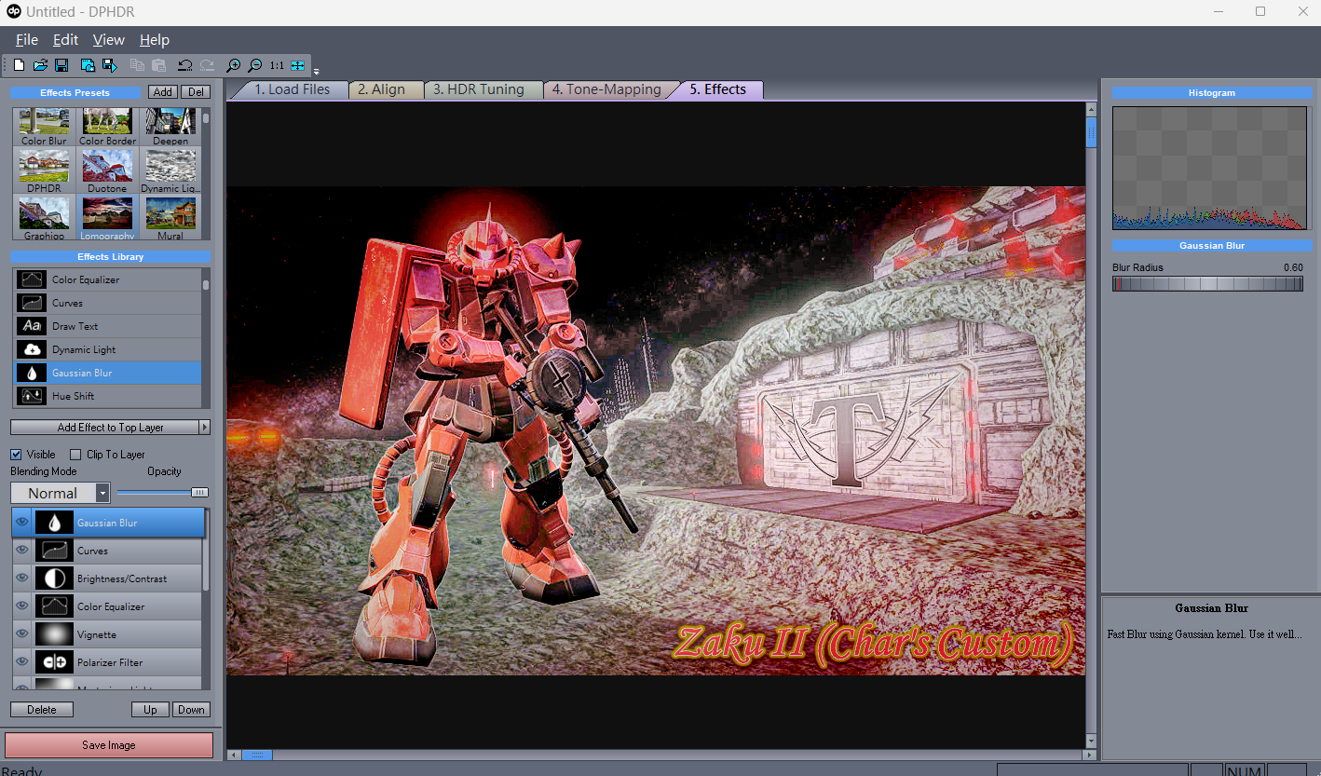Select Curves in the Effects Library

point(107,303)
